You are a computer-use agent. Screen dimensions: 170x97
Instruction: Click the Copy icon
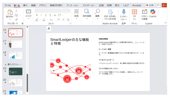click(x=16, y=15)
